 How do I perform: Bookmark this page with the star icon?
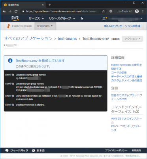[104, 12]
